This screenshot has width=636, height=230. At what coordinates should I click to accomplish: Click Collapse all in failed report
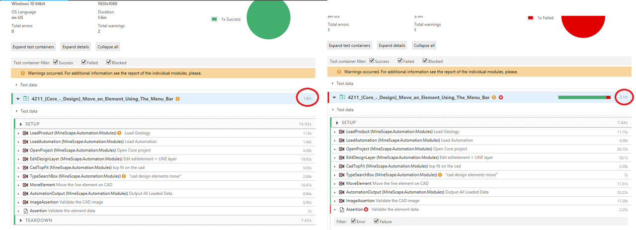click(424, 45)
